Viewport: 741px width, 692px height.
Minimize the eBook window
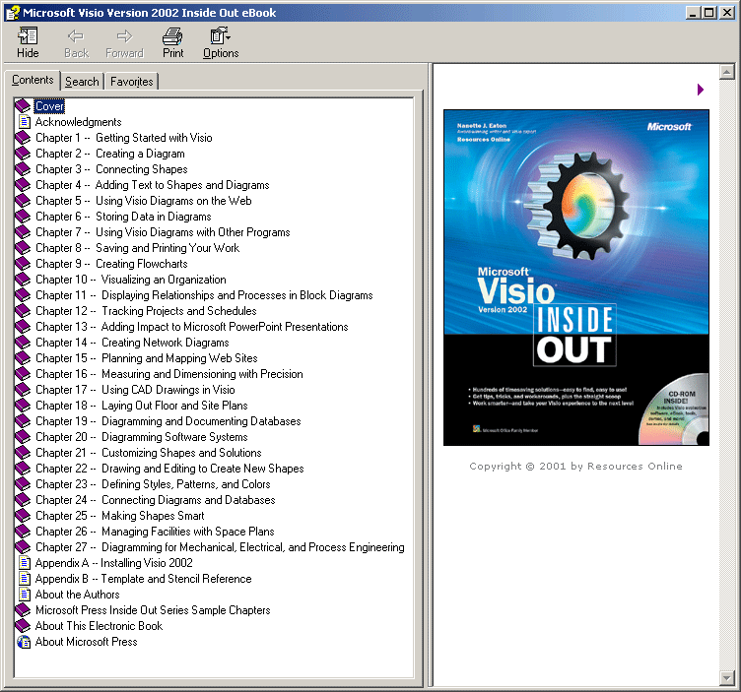pos(694,13)
